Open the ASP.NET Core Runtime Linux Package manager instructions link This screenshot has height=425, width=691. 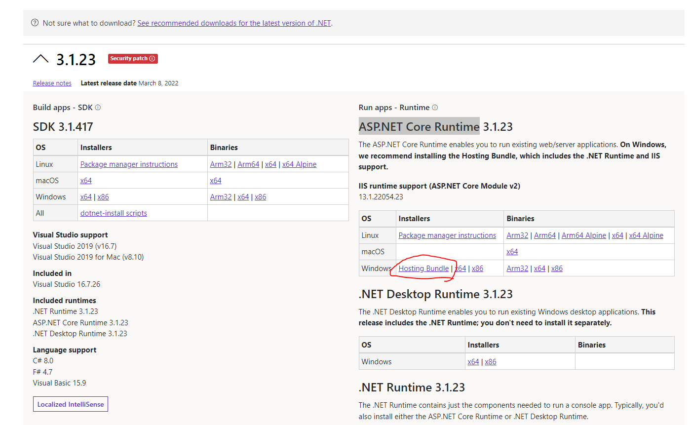[x=447, y=235]
